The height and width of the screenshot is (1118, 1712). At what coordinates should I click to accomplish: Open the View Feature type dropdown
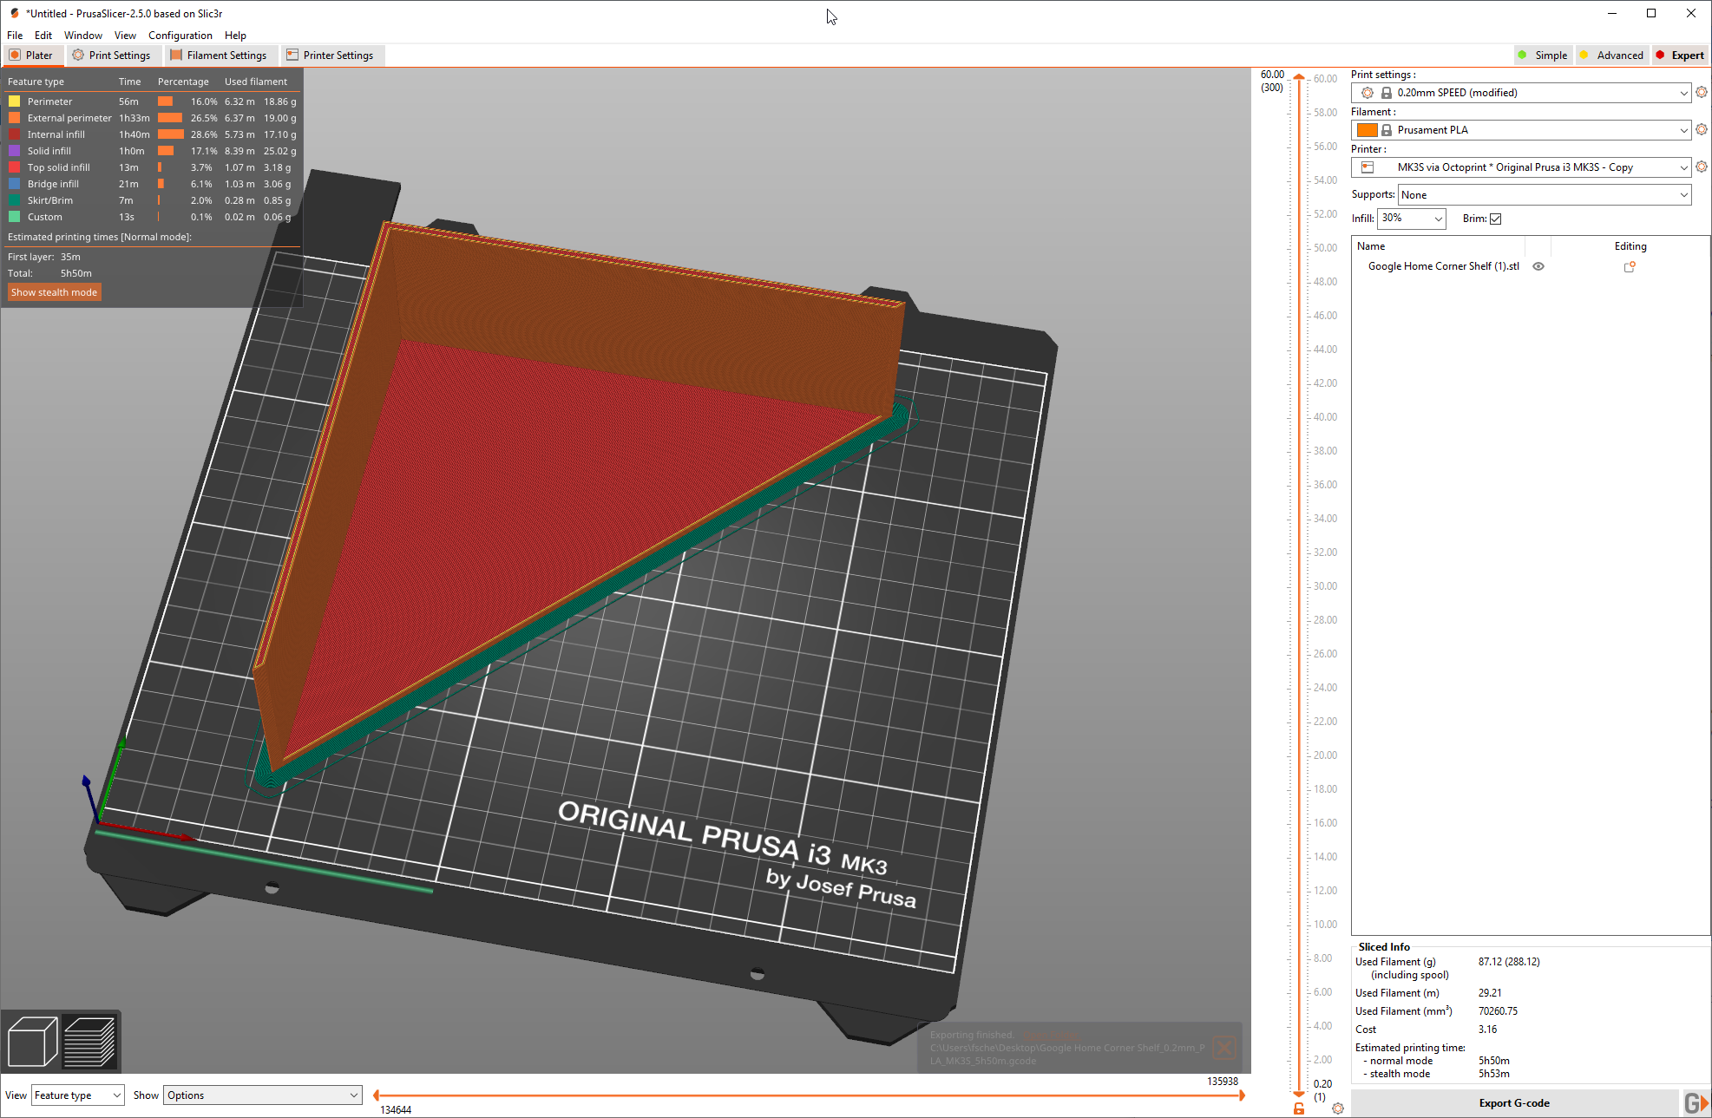point(77,1095)
